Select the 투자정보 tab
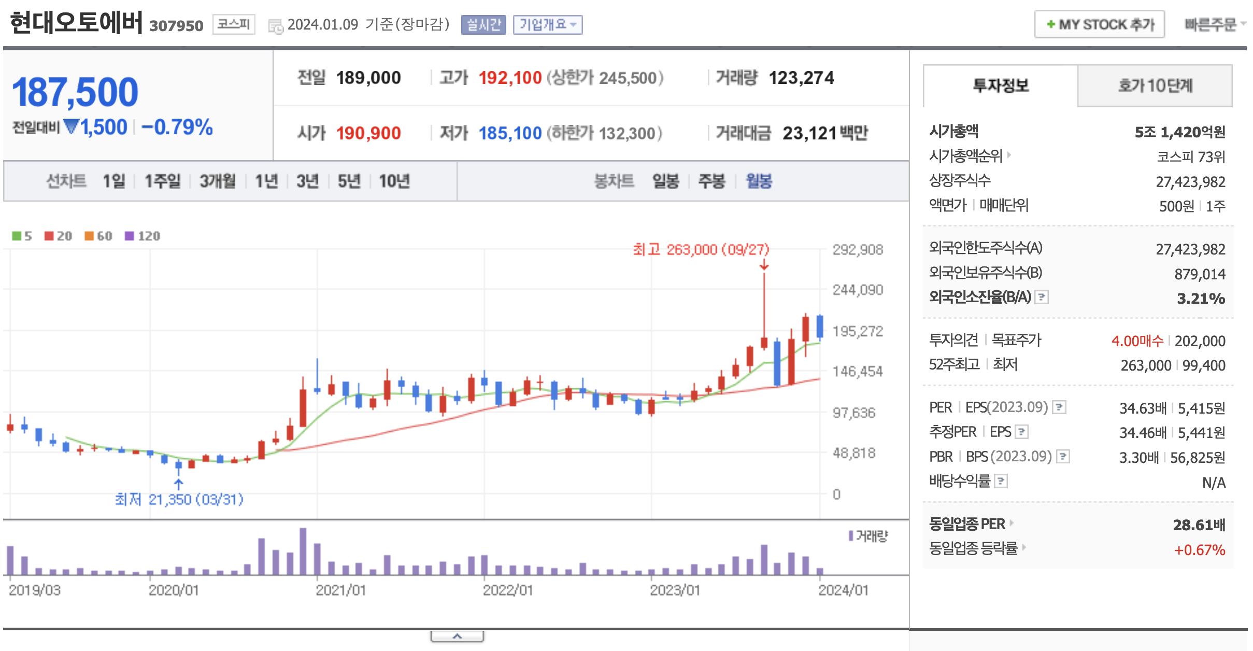Viewport: 1253px width, 651px height. [1000, 86]
